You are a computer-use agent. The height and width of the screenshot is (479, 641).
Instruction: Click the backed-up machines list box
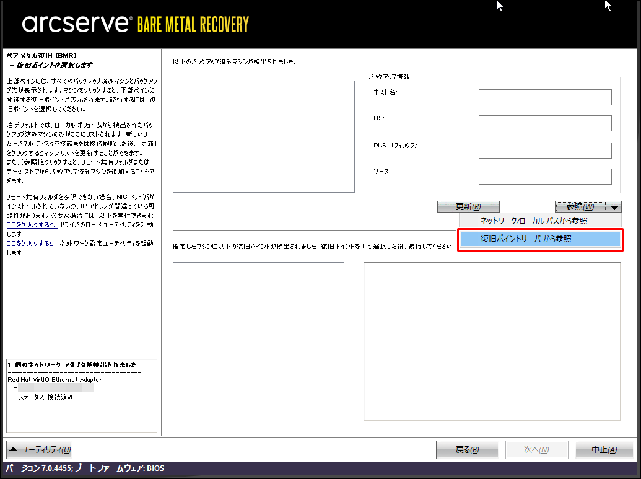click(264, 136)
